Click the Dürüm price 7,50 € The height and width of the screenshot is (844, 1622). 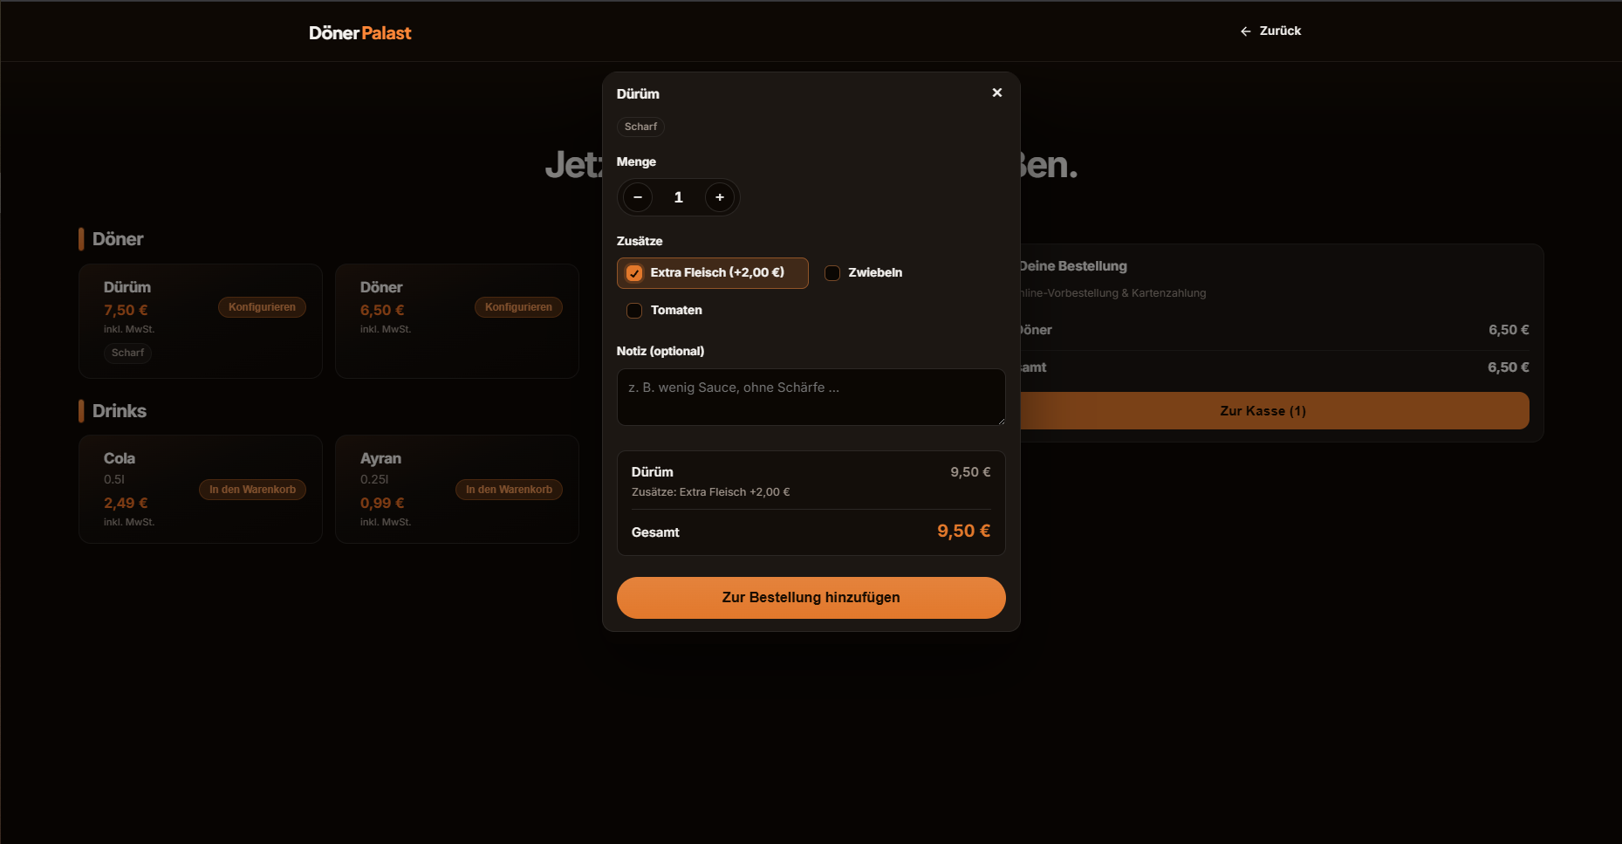[126, 311]
